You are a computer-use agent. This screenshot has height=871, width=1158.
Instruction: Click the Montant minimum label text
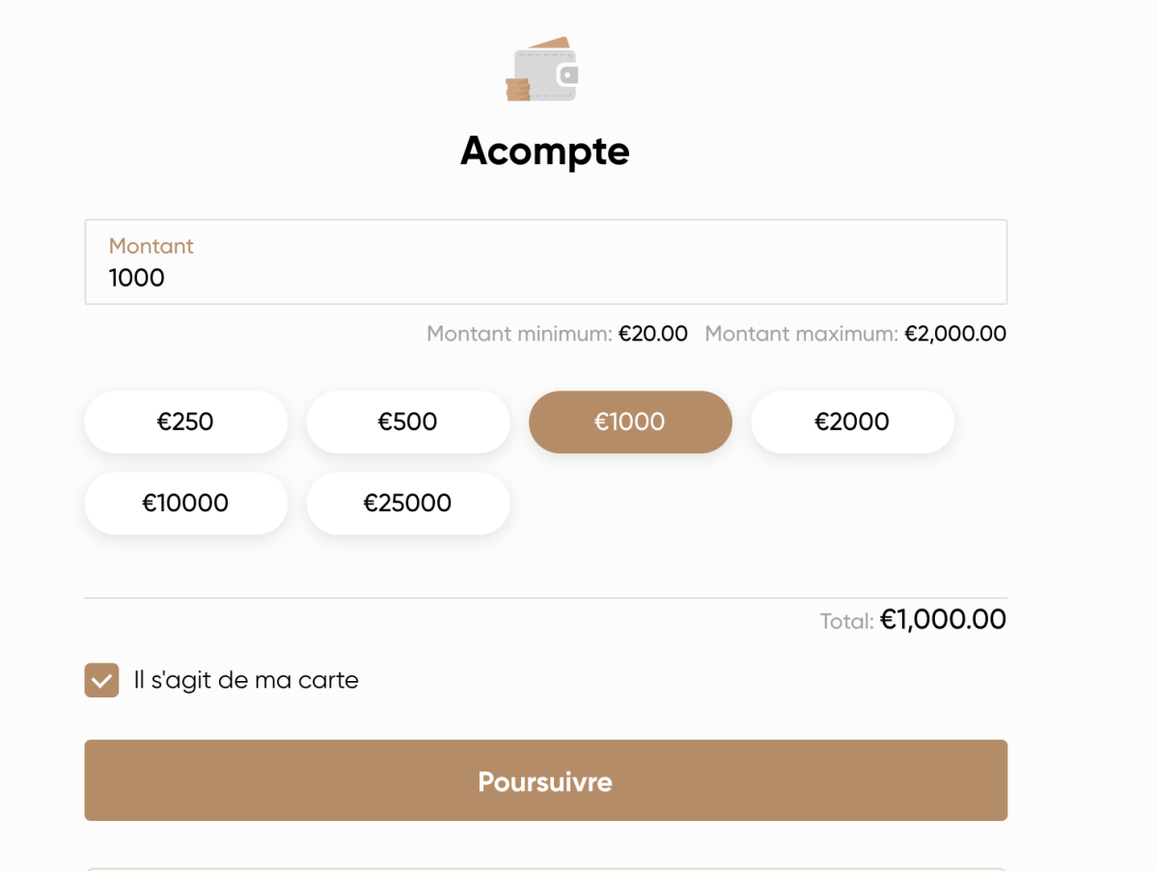(x=519, y=334)
